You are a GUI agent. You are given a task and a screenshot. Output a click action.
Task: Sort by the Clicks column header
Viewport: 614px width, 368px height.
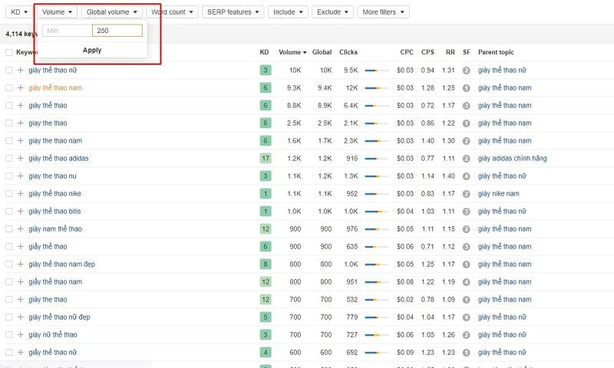(348, 52)
